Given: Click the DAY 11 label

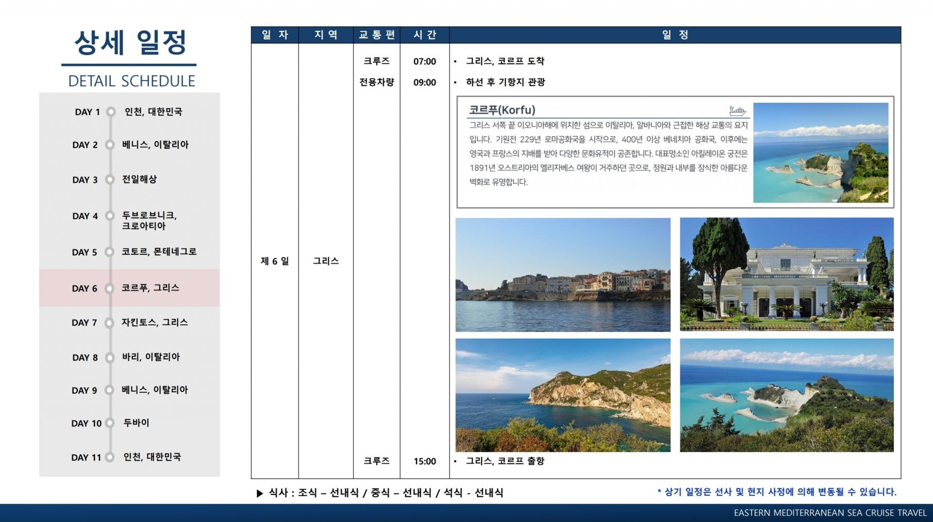Looking at the screenshot, I should click(x=86, y=457).
